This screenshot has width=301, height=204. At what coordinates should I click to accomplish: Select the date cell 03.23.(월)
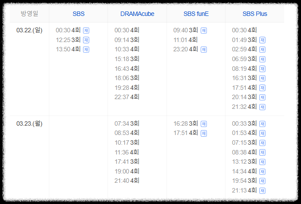29,123
